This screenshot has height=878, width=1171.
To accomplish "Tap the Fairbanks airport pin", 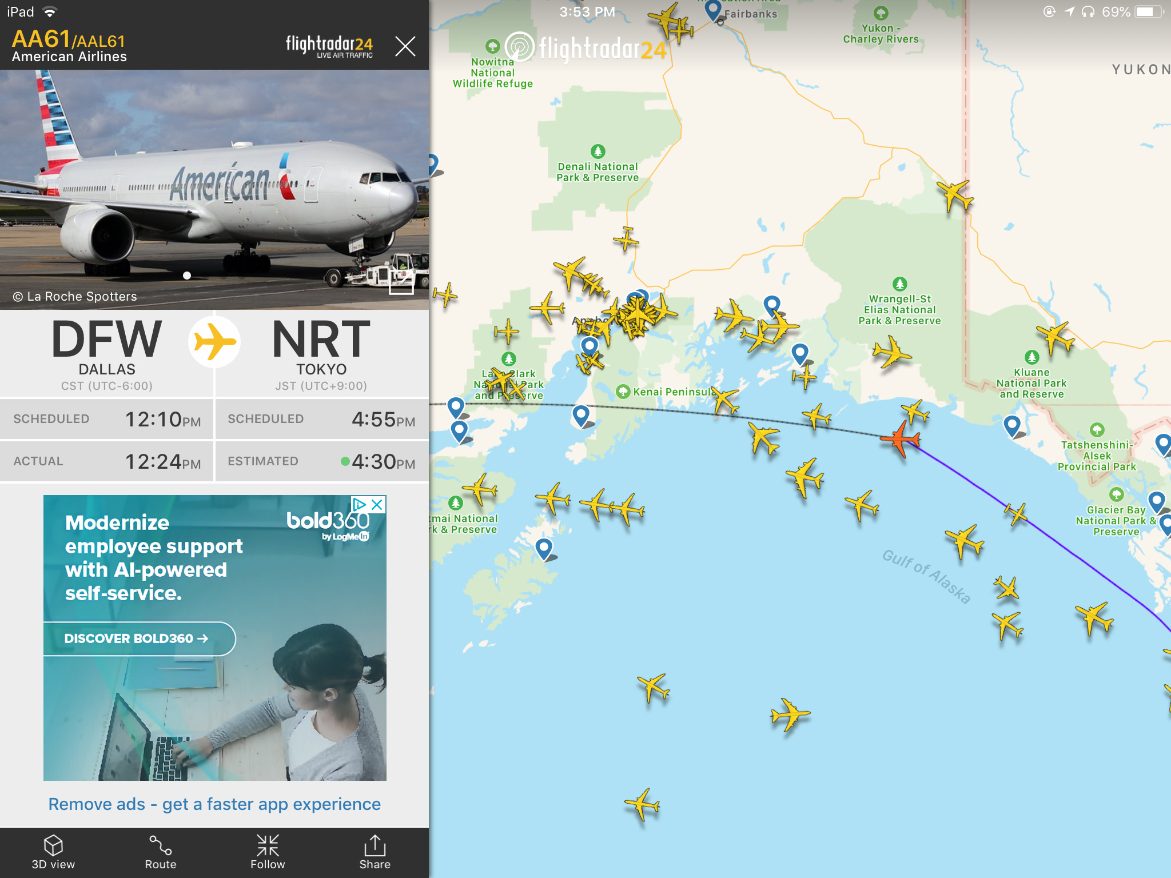I will point(712,10).
